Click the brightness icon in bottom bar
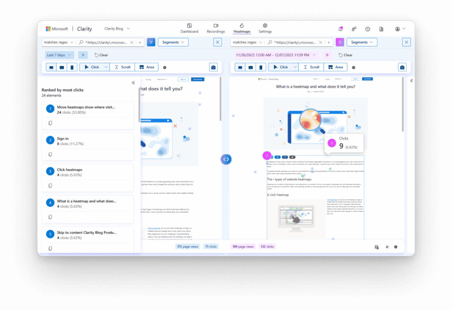 coord(387,247)
